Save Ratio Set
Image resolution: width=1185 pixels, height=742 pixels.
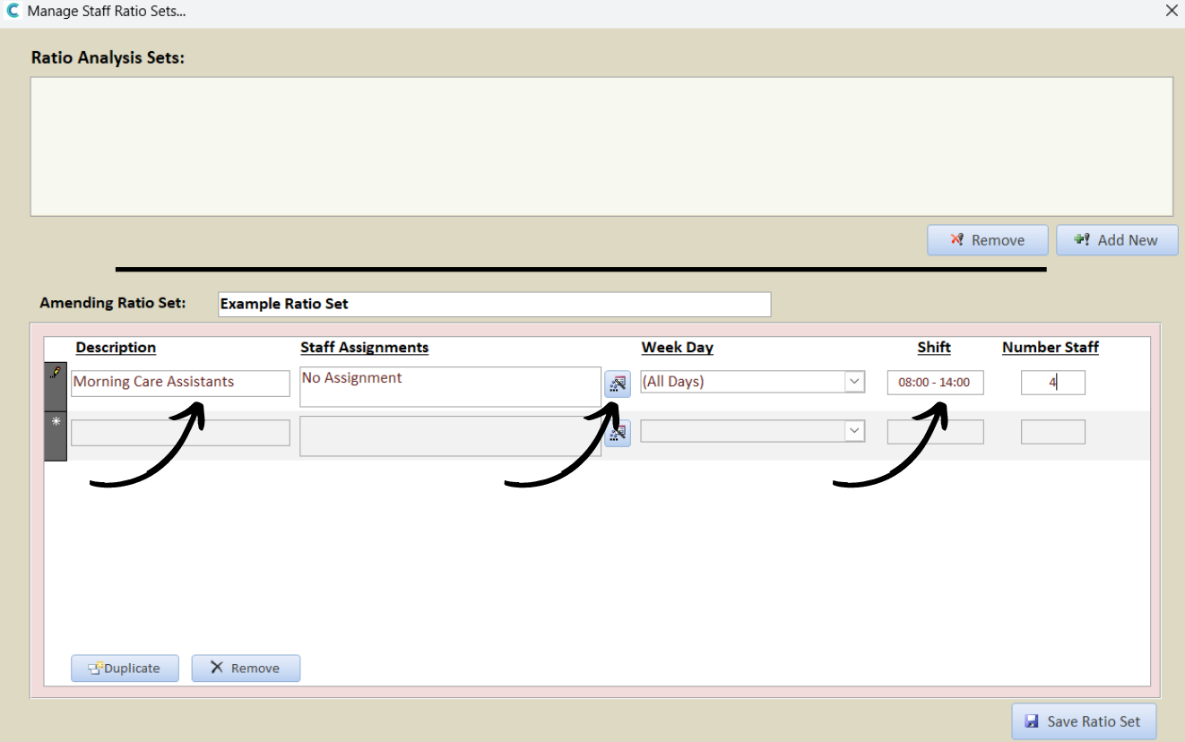point(1084,721)
